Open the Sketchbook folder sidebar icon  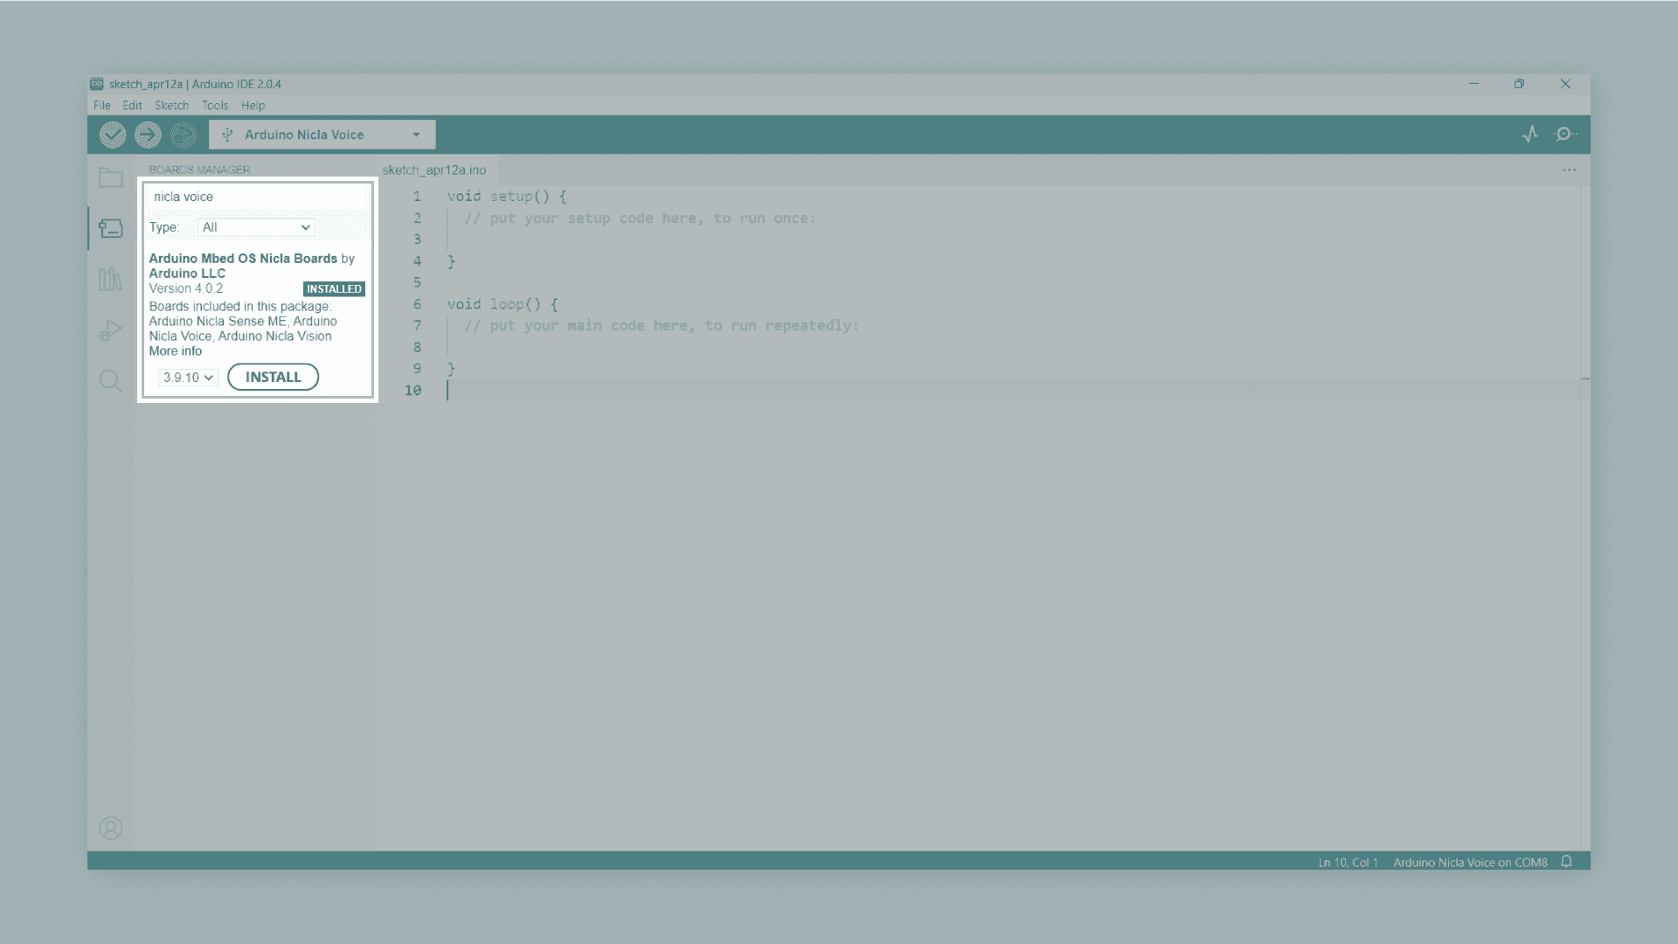tap(111, 177)
